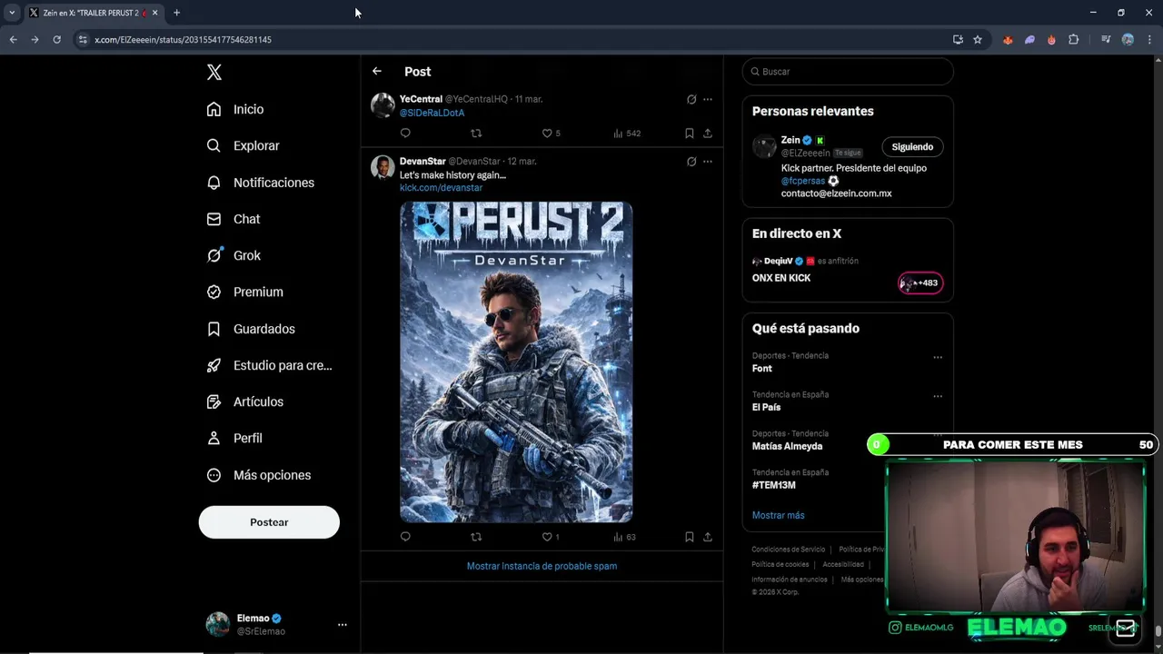Reply to YeCentral's post
This screenshot has height=654, width=1163.
pyautogui.click(x=405, y=133)
